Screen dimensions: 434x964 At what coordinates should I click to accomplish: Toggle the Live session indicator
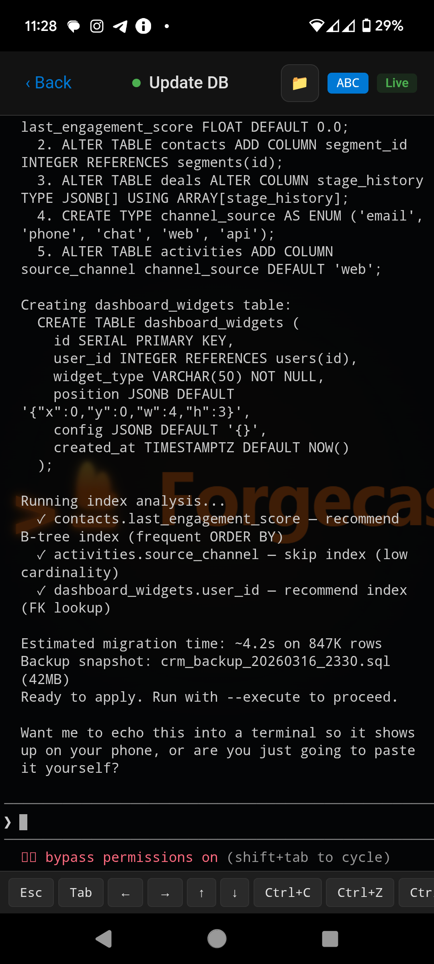tap(396, 83)
